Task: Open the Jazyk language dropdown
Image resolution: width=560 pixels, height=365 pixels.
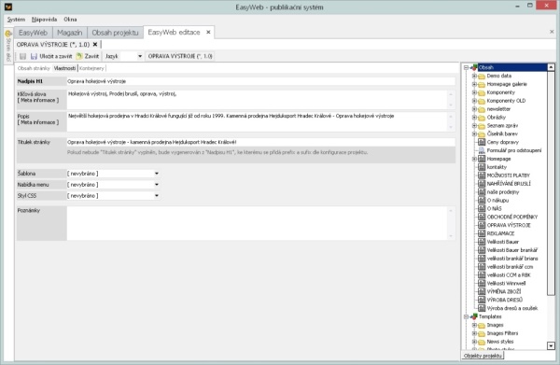Action: click(140, 56)
